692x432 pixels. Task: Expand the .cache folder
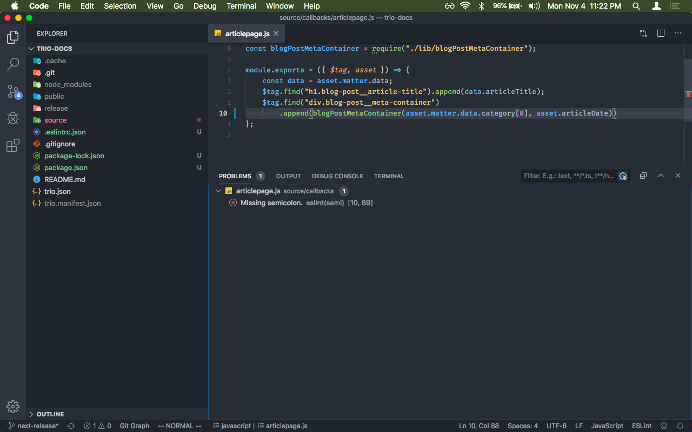pyautogui.click(x=117, y=61)
